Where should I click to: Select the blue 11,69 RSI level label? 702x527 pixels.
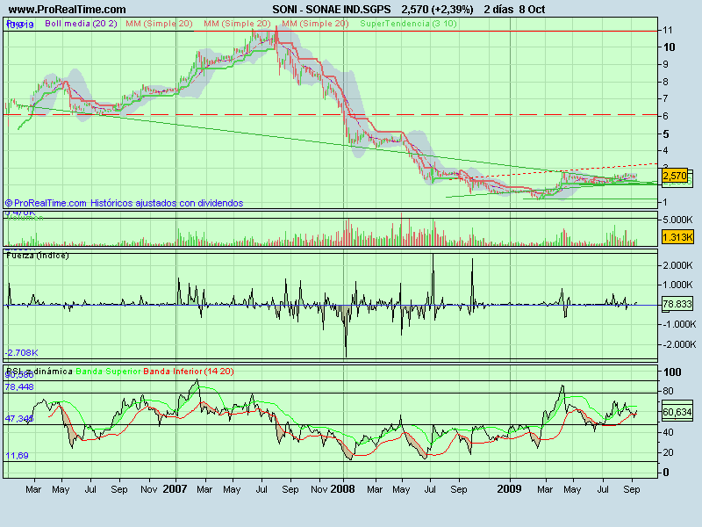tap(17, 455)
